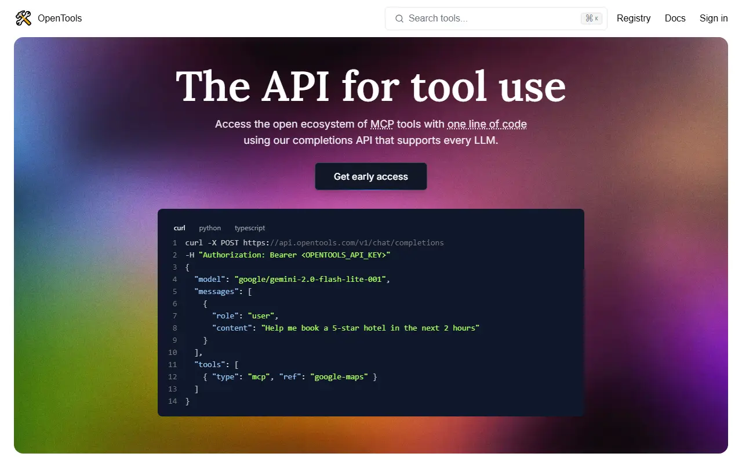
Task: Click 'using our completions API' subtitle line
Action: coord(371,140)
